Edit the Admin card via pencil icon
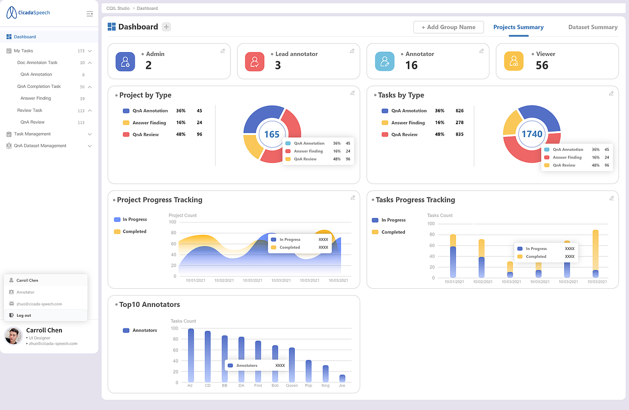 [223, 51]
